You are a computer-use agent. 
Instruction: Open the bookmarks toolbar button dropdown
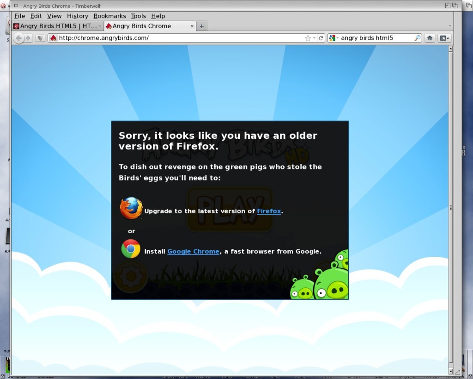444,38
